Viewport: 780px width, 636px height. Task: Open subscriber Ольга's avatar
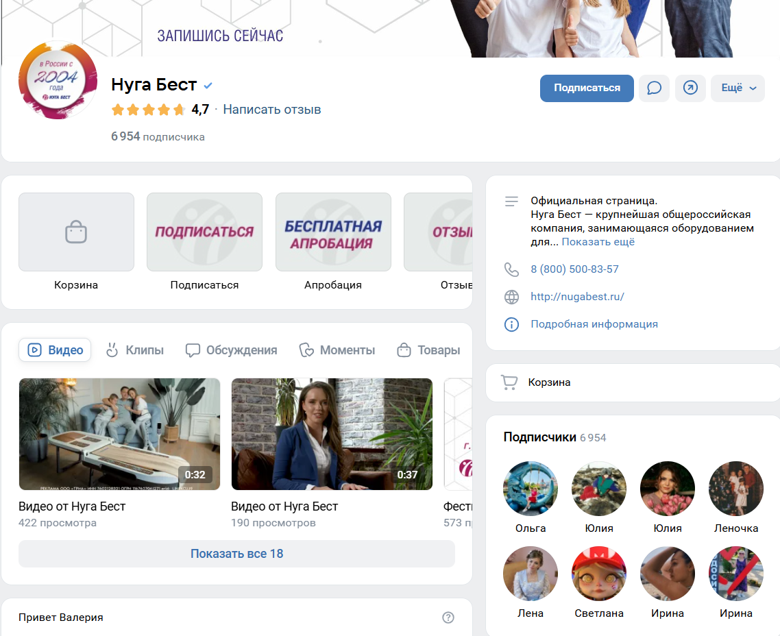pyautogui.click(x=531, y=489)
